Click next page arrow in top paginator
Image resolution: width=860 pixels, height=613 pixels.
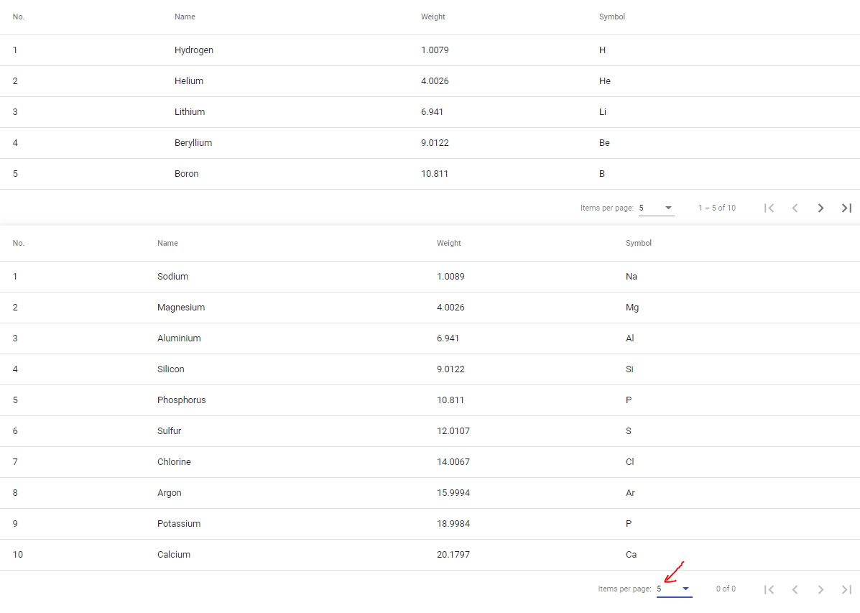click(820, 208)
